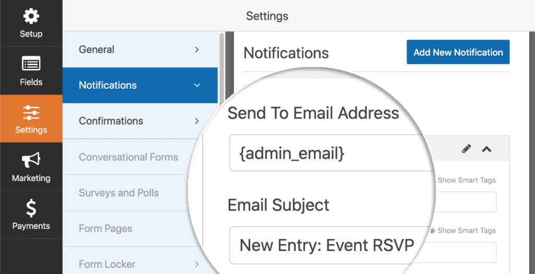The width and height of the screenshot is (535, 274).
Task: Select the Settings sliders icon
Action: click(31, 112)
